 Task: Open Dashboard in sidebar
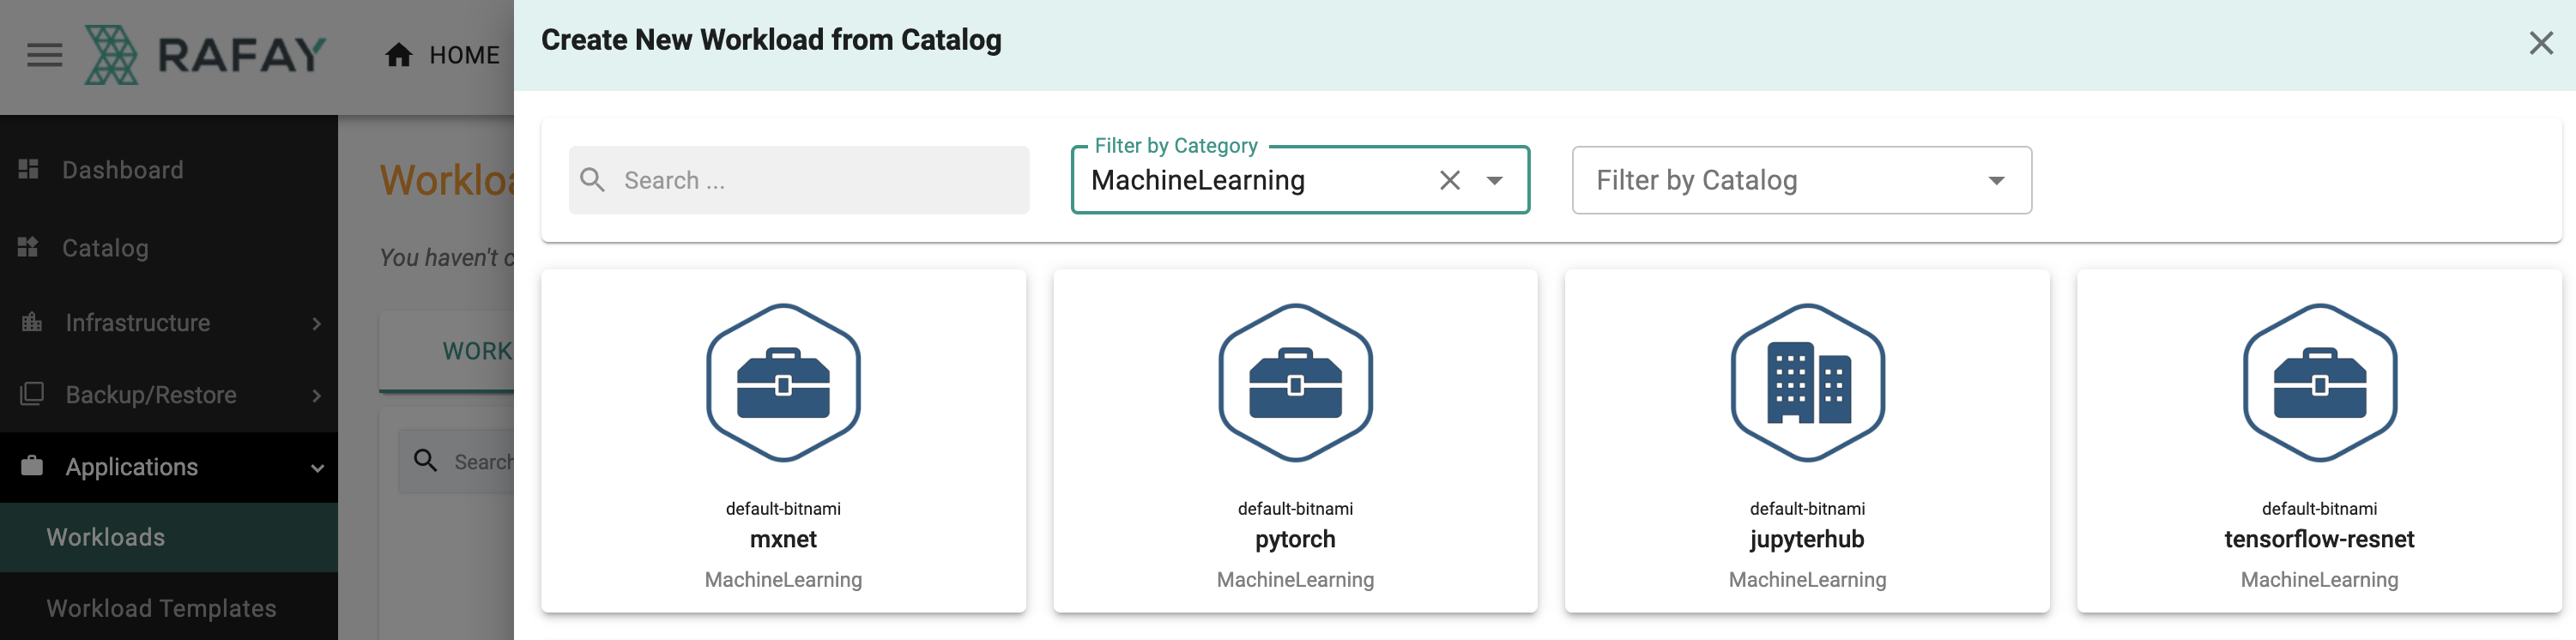(123, 170)
